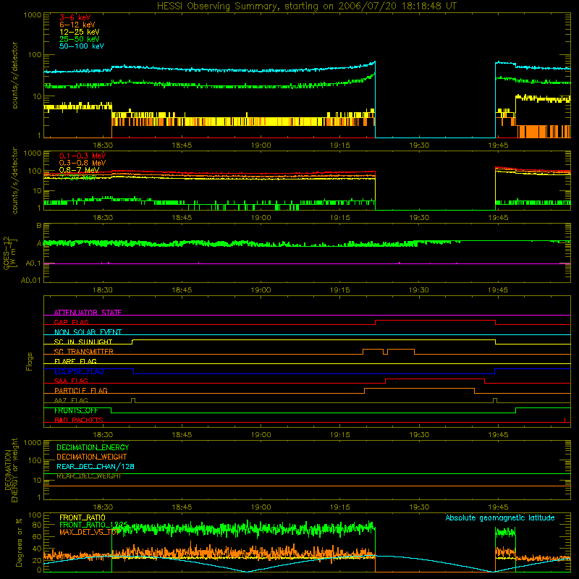Click the 18:45 tick under the GOES-12 panel
The height and width of the screenshot is (579, 579).
(182, 290)
